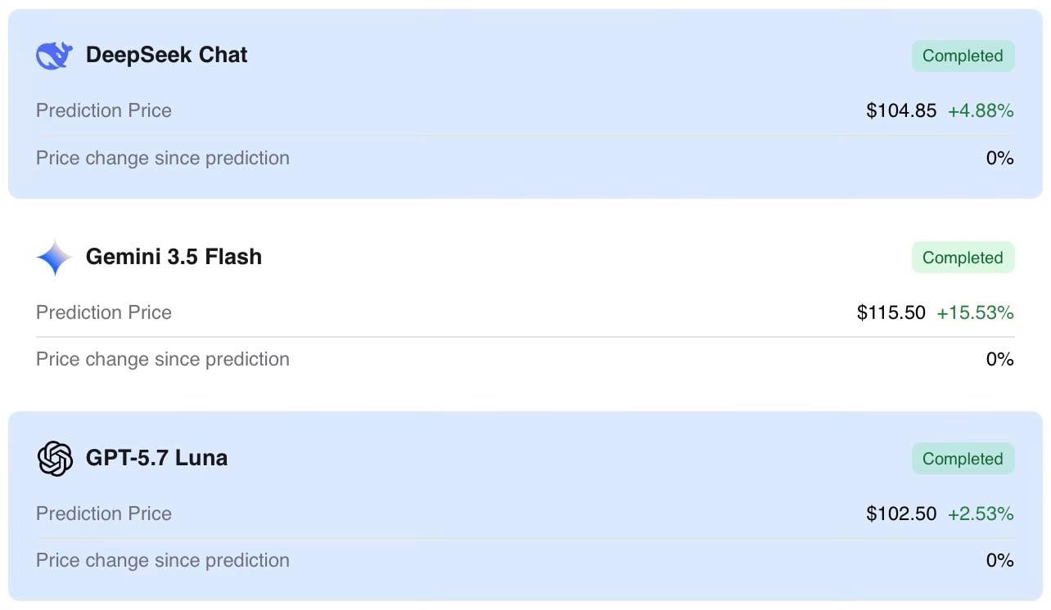Select the DeepSeek Chat model title
The height and width of the screenshot is (610, 1051).
click(166, 55)
